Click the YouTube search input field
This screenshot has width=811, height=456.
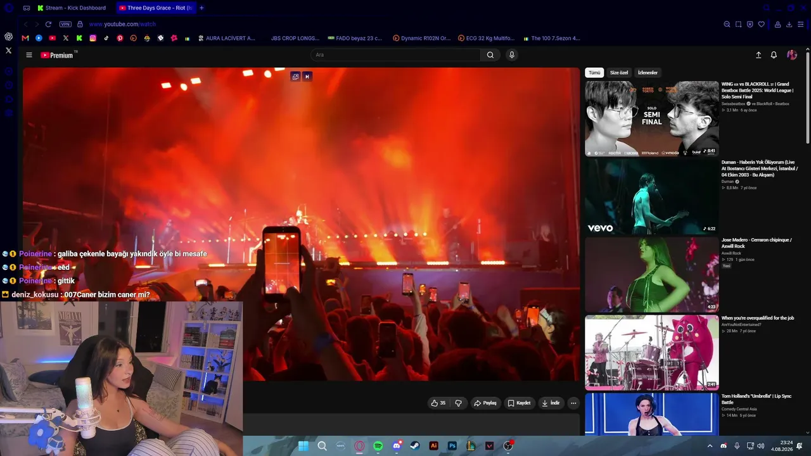point(396,55)
